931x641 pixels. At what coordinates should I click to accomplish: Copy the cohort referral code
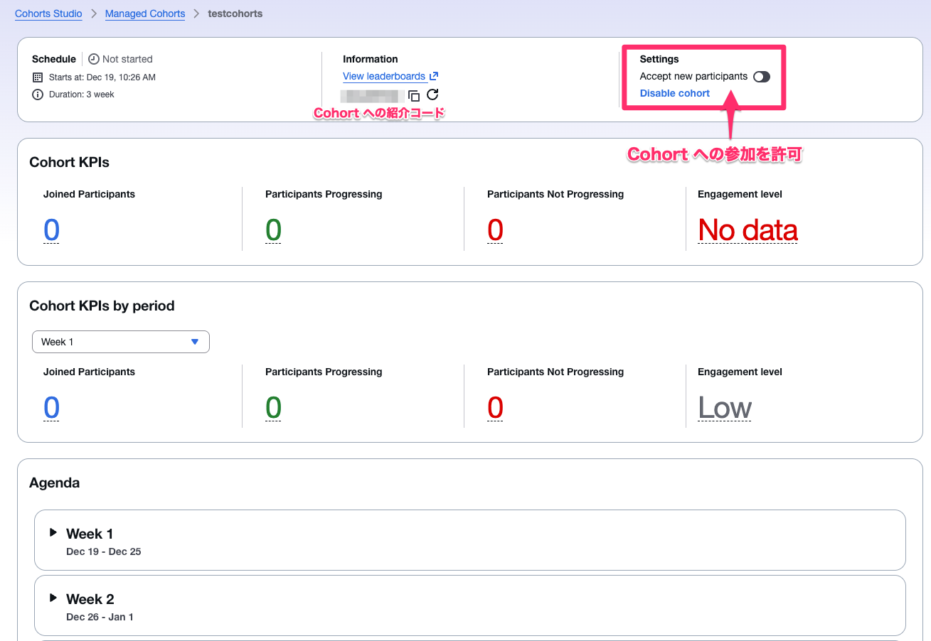click(414, 95)
